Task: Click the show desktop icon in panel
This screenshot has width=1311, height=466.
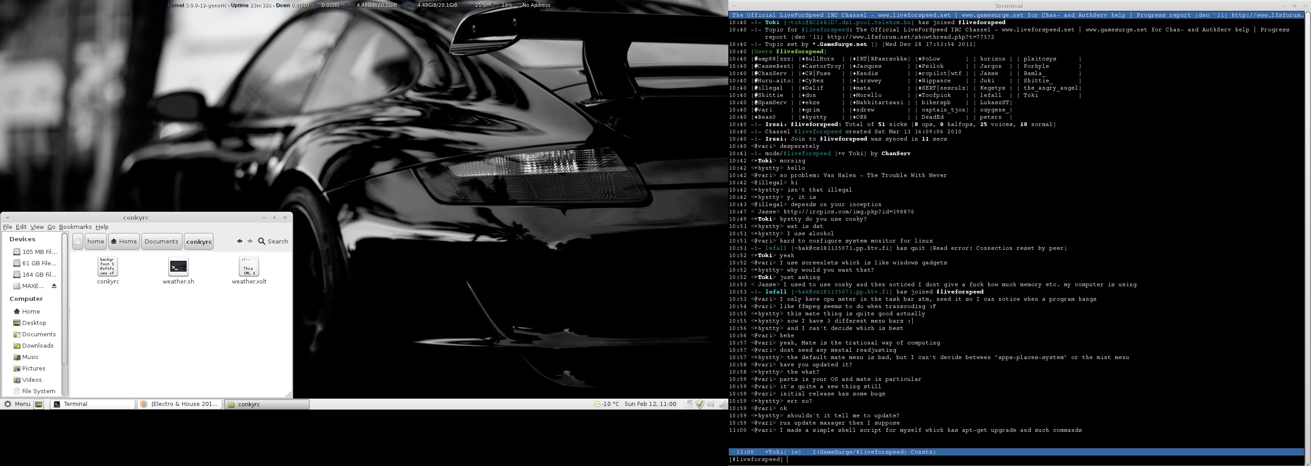Action: (39, 404)
